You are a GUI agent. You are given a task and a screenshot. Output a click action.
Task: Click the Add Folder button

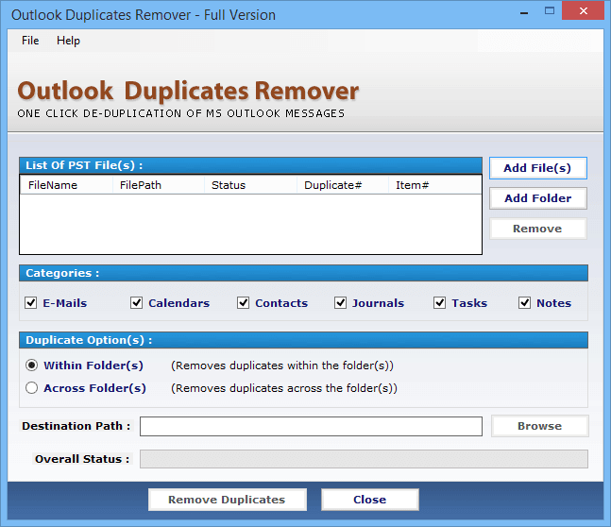[x=537, y=198]
